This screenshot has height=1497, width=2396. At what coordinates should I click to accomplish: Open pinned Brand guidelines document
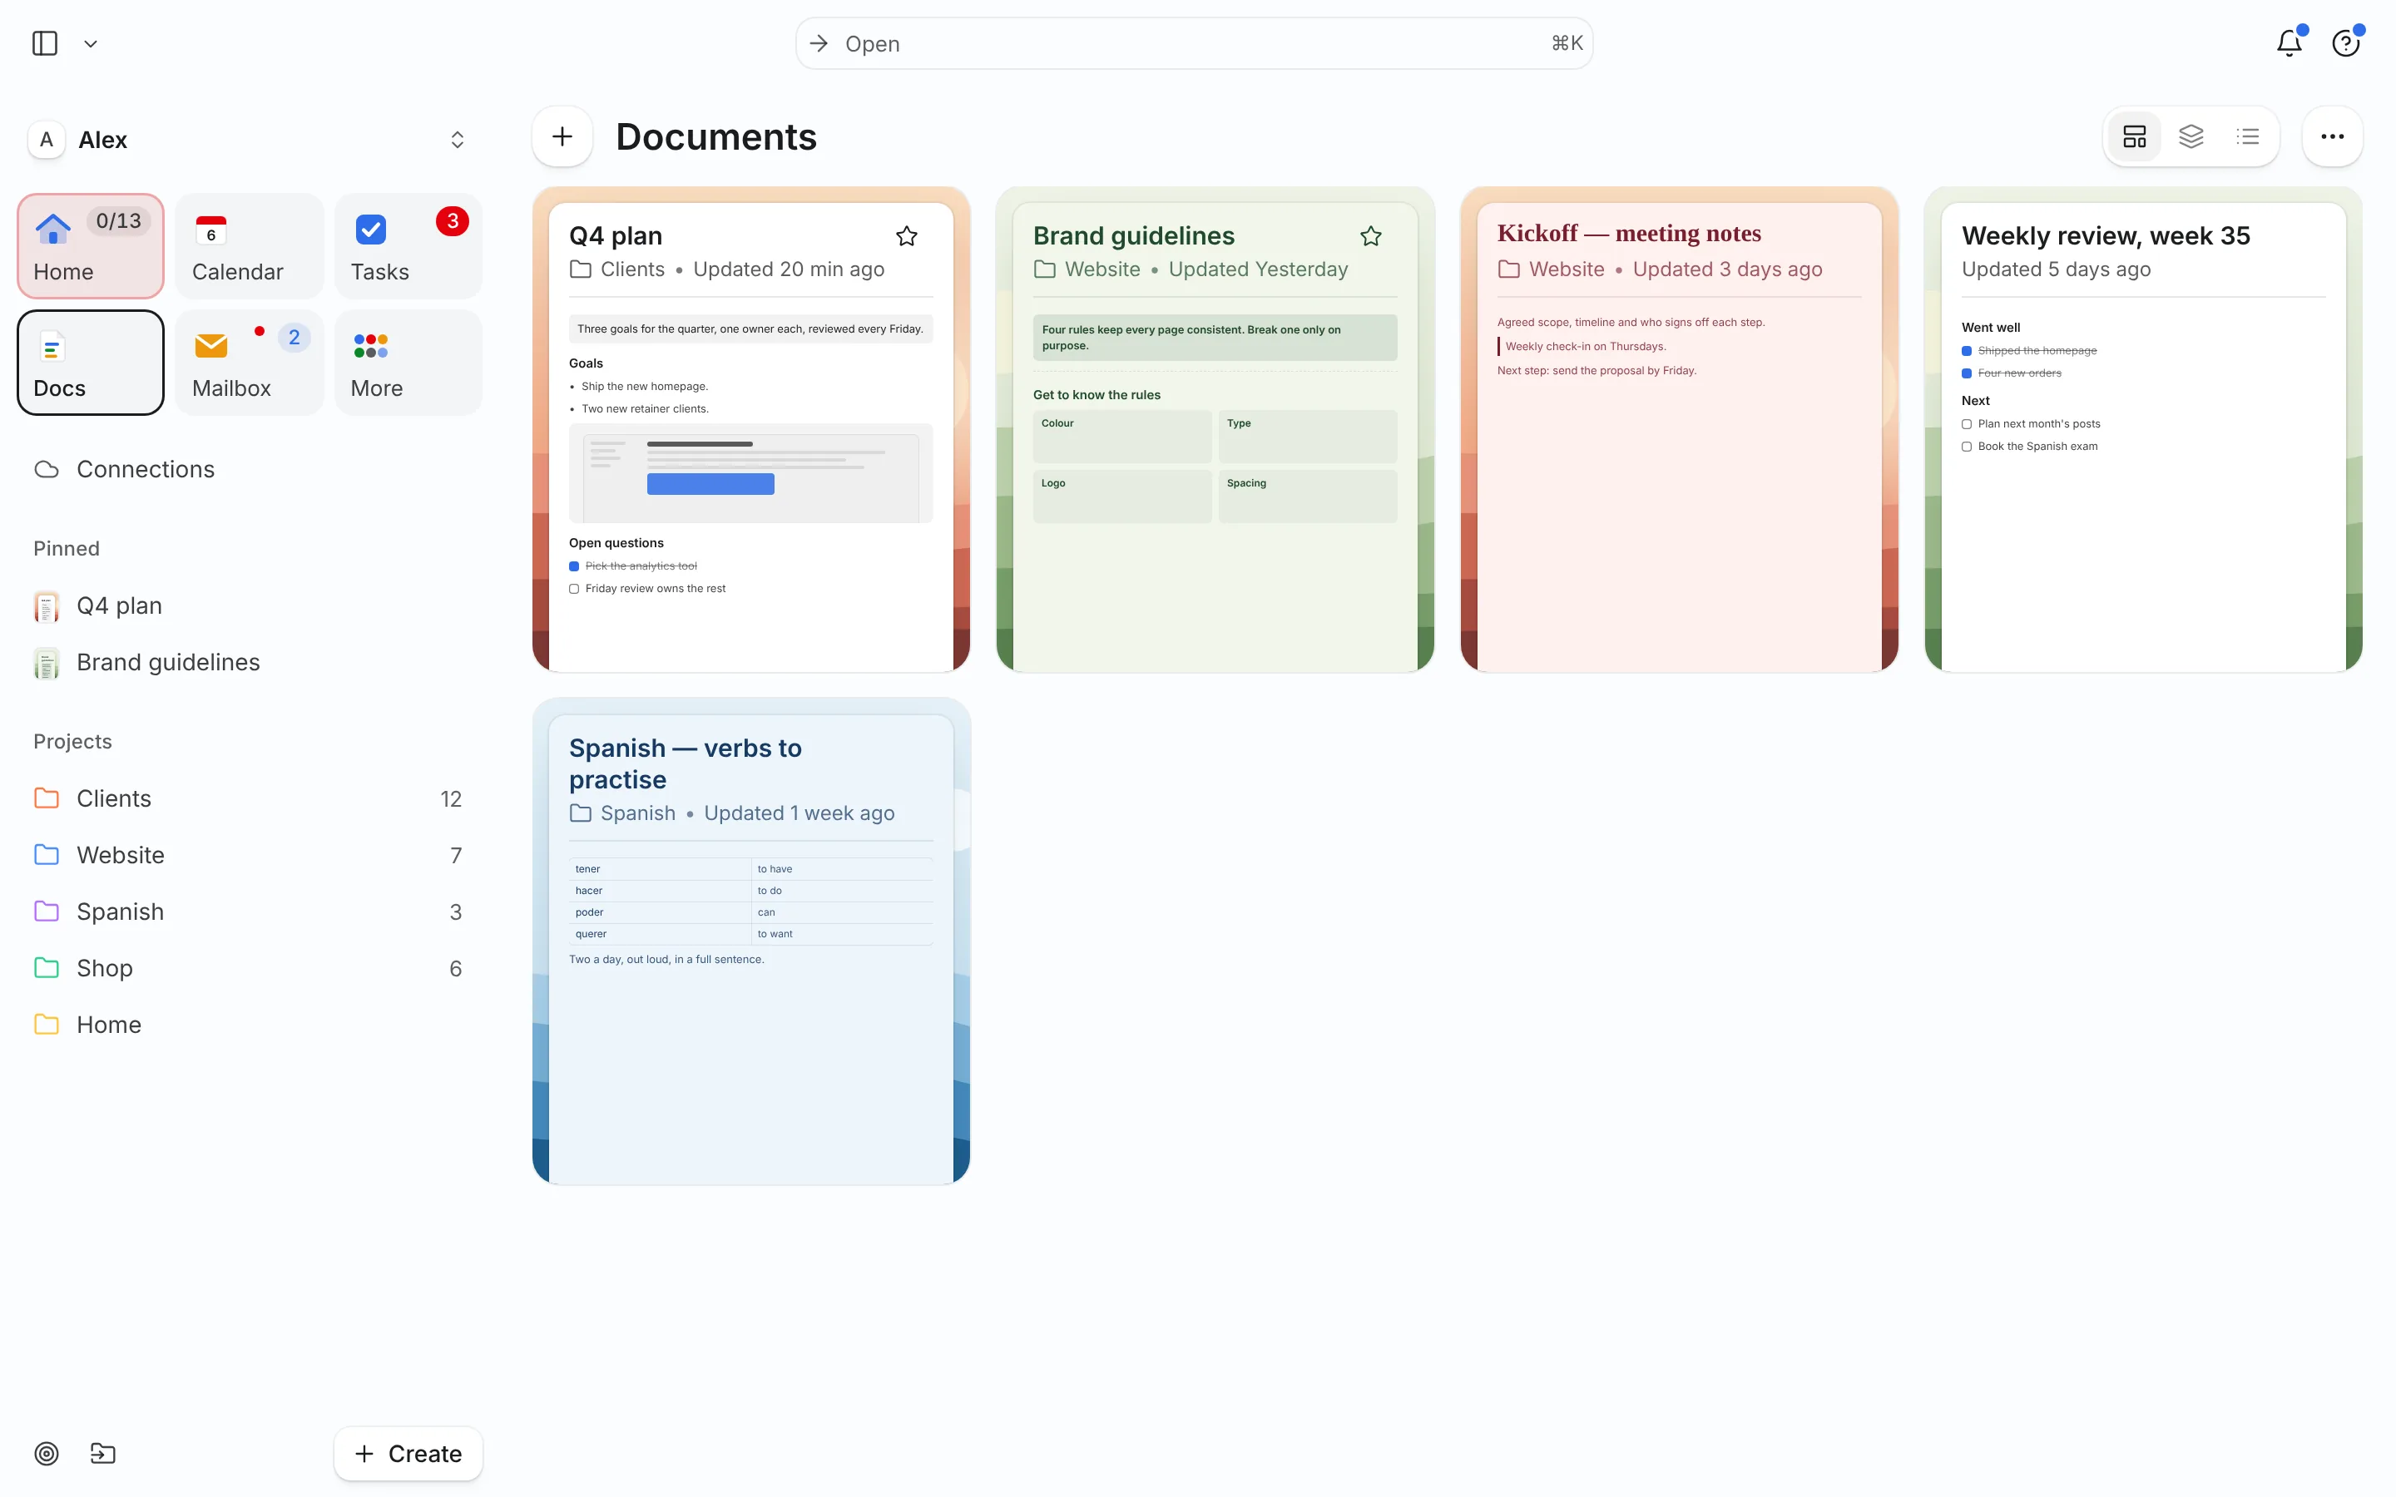point(249,662)
